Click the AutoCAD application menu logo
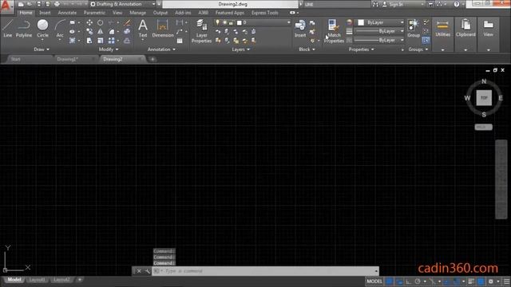 (6, 6)
